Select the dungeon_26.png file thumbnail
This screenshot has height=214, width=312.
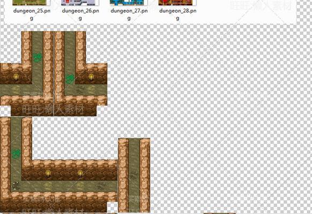[80, 3]
